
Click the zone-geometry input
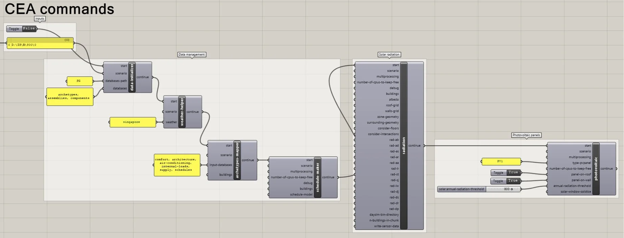click(388, 117)
